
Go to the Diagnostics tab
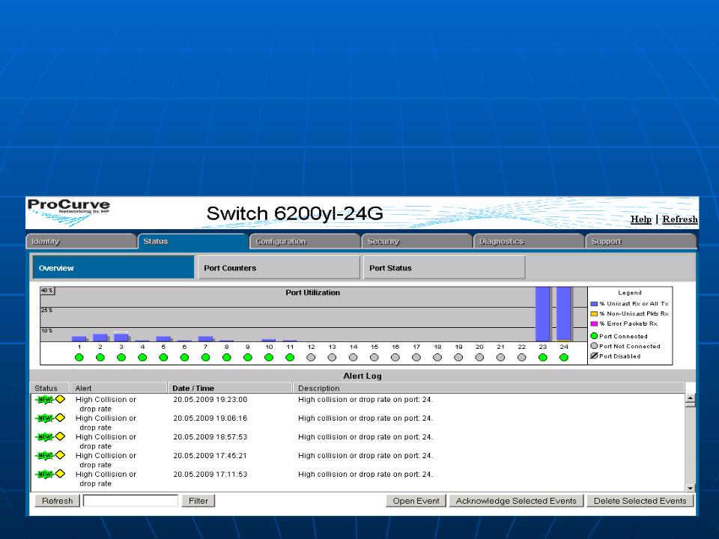point(529,242)
